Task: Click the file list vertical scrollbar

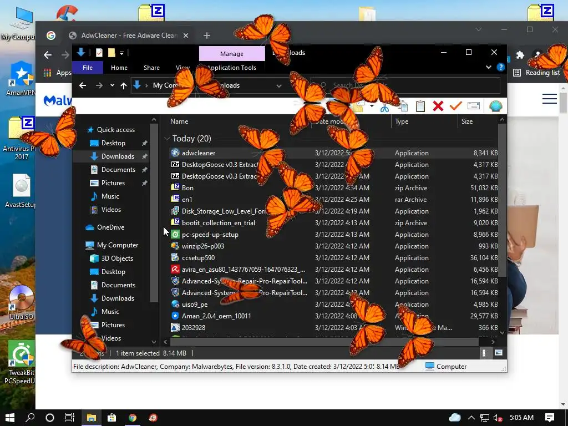Action: 501,199
